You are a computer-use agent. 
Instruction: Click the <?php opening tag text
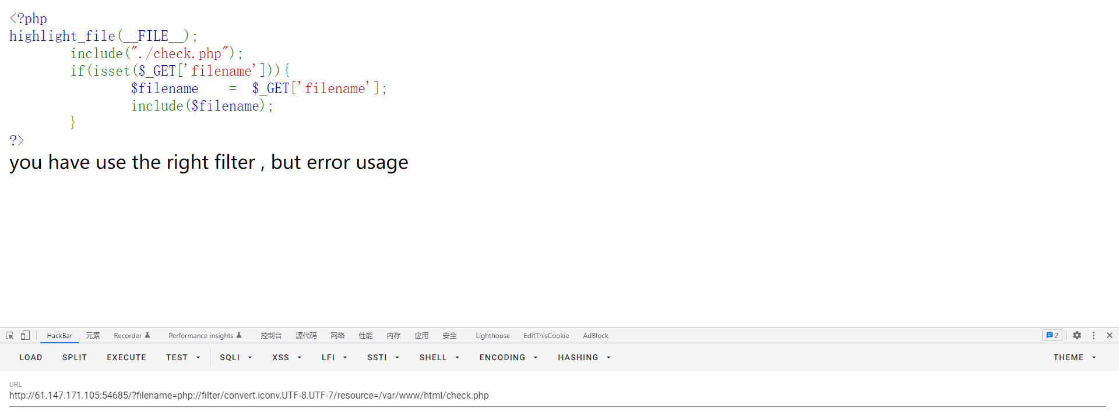28,19
